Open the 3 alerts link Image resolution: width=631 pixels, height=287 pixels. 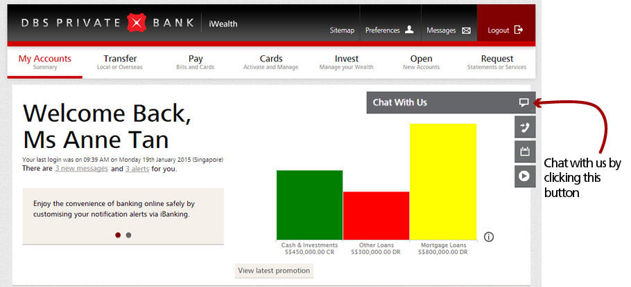[137, 169]
